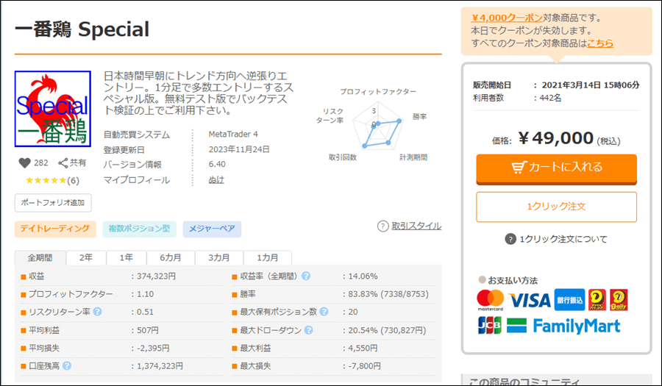Click the help icon beside 取引スタイル
Image resolution: width=662 pixels, height=386 pixels.
pyautogui.click(x=382, y=226)
